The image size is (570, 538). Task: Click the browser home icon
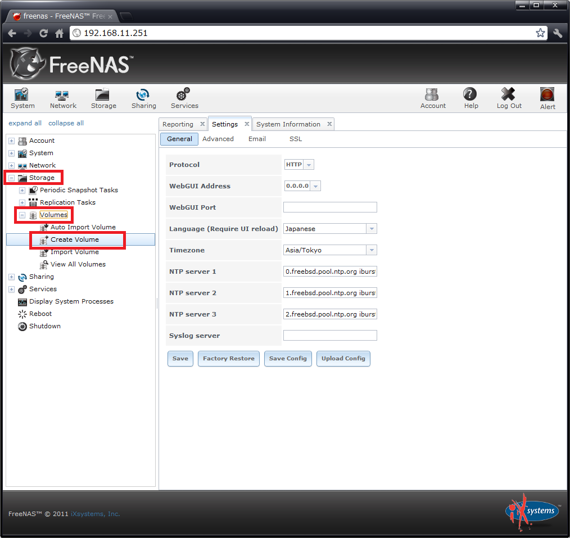(x=59, y=33)
